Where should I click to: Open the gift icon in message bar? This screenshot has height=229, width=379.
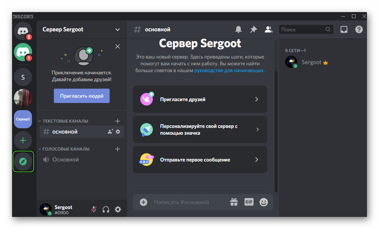(x=234, y=202)
